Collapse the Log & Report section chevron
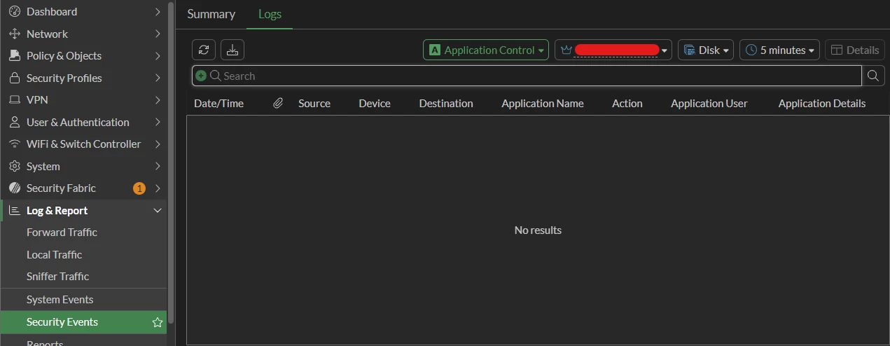The height and width of the screenshot is (346, 890). tap(158, 210)
